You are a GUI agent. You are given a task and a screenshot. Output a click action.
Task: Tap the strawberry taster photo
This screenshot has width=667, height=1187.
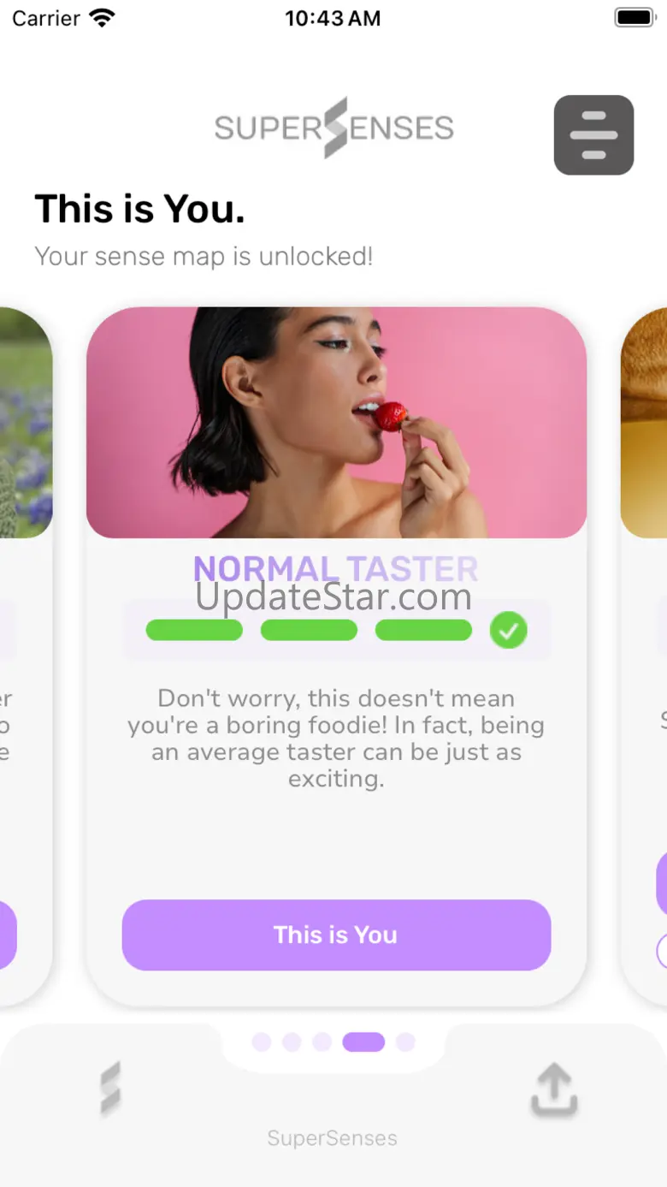(x=336, y=423)
